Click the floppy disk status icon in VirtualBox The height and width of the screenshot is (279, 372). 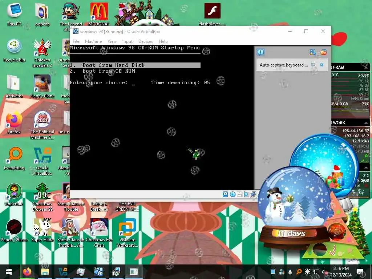239,194
